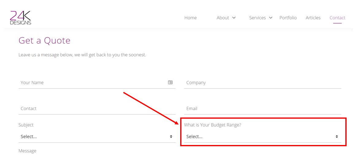Expand the chevron next to Services
Image resolution: width=361 pixels, height=160 pixels.
click(x=271, y=18)
